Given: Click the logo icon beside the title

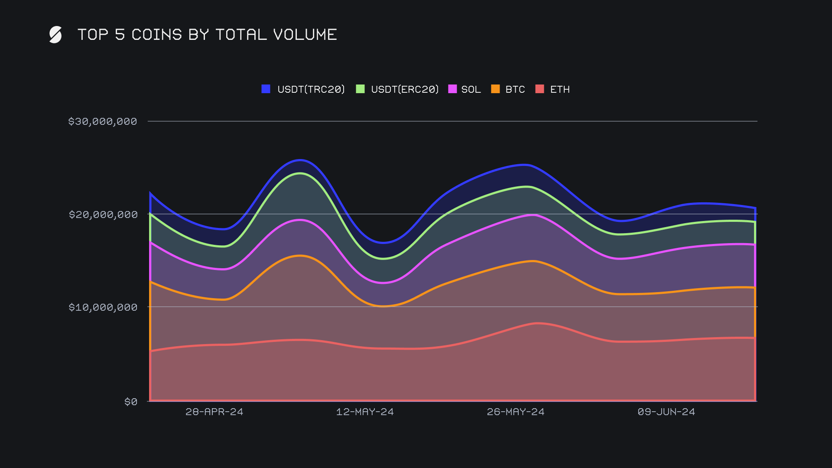Looking at the screenshot, I should pyautogui.click(x=55, y=35).
